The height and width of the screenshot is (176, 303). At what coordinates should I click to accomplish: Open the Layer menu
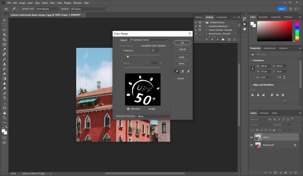(x=30, y=3)
